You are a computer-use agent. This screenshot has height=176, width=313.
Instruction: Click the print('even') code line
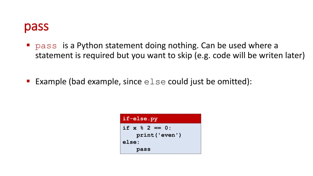(159, 135)
